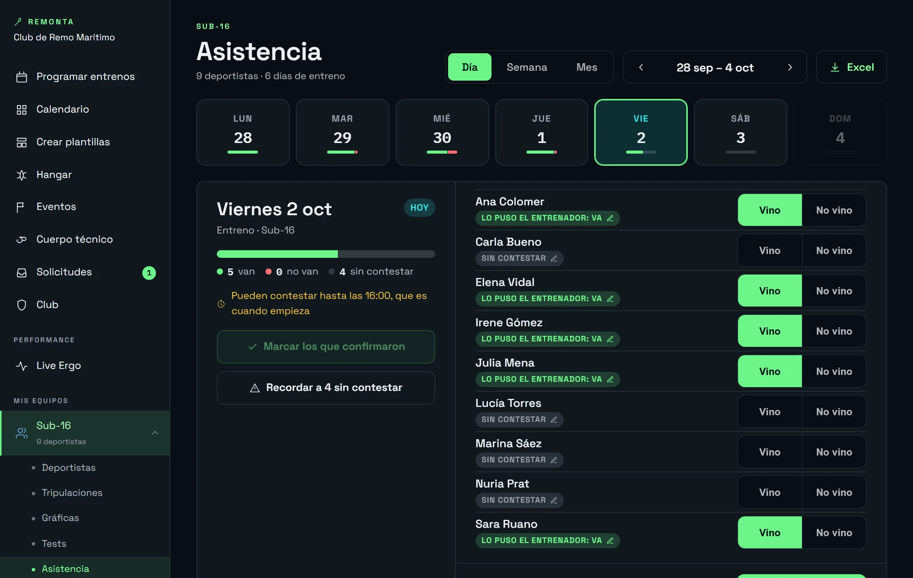Select the Día view tab
The width and height of the screenshot is (913, 578).
pos(469,67)
